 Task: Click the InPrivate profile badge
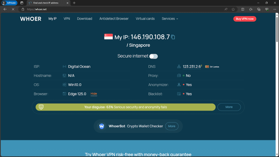pos(9,3)
